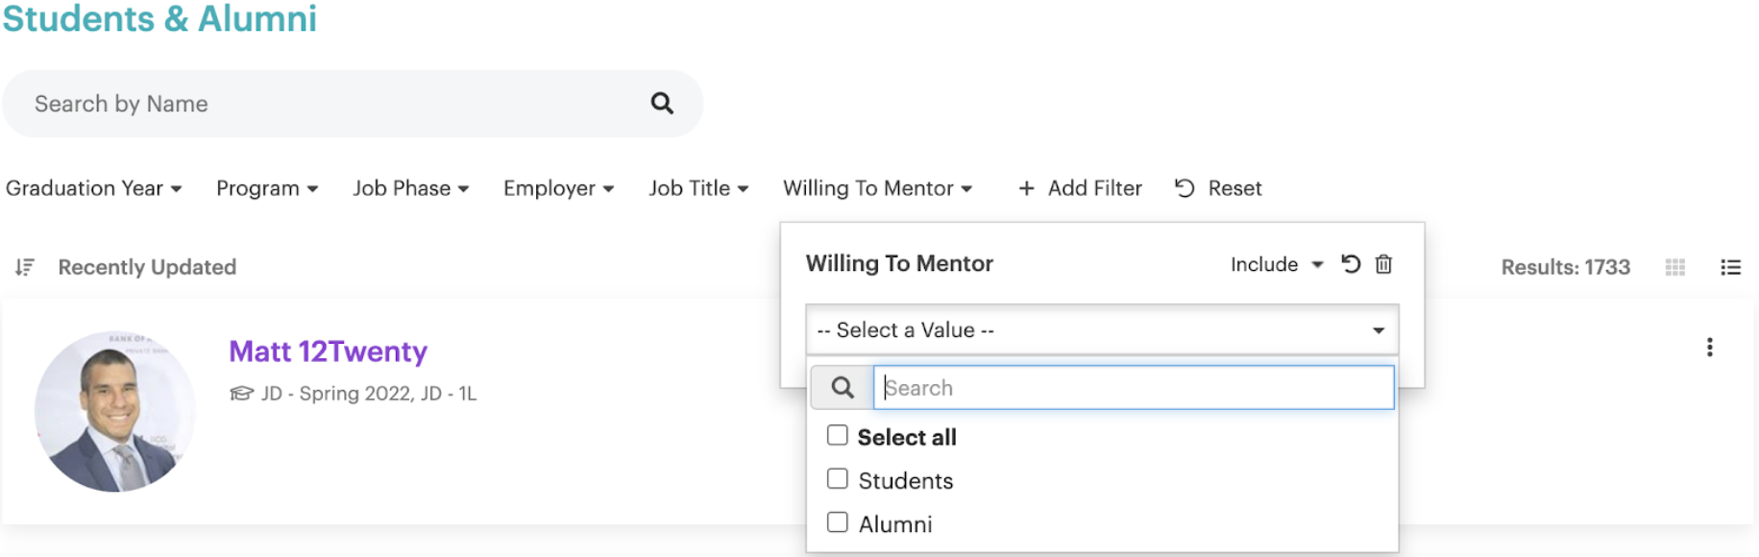Switch to list view layout
This screenshot has height=557, width=1759.
pyautogui.click(x=1730, y=267)
